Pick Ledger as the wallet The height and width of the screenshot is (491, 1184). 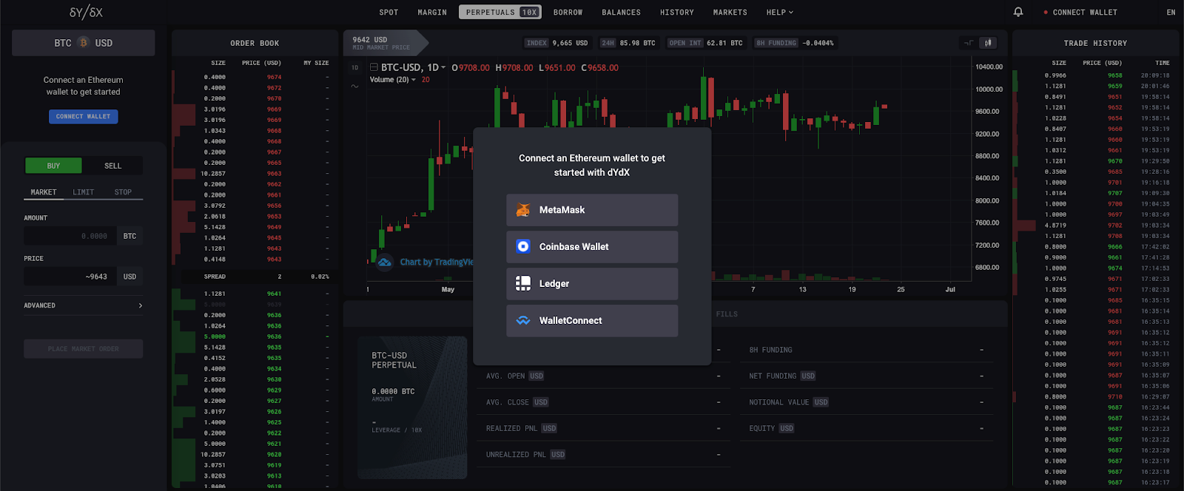coord(591,284)
